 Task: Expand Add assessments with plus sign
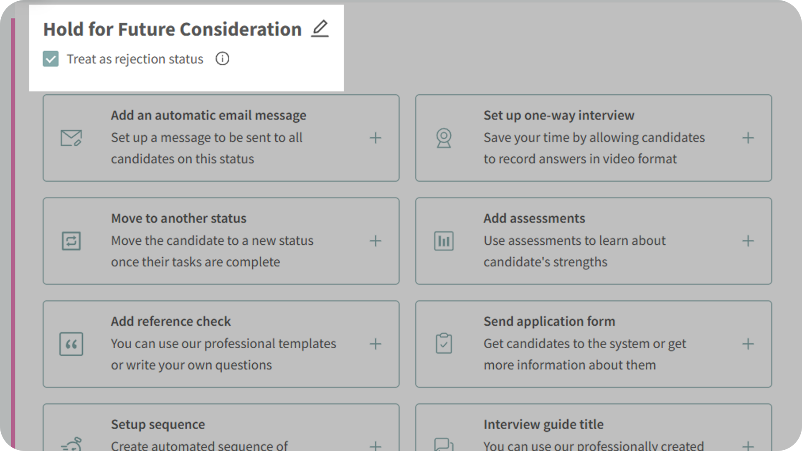point(748,241)
